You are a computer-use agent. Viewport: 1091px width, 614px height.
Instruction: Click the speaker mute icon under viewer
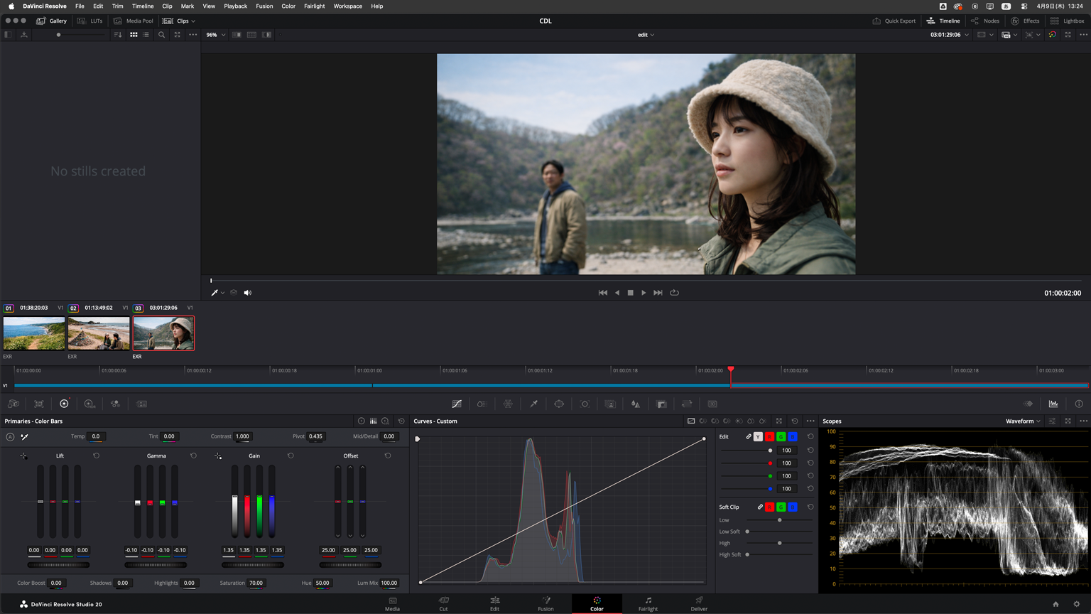[x=248, y=293]
